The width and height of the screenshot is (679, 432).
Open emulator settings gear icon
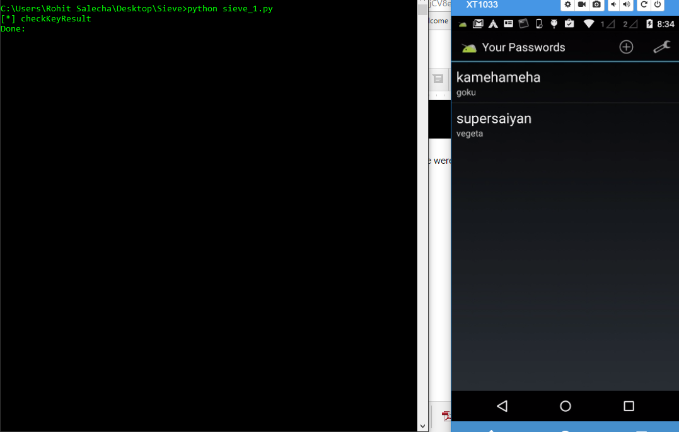(x=567, y=5)
